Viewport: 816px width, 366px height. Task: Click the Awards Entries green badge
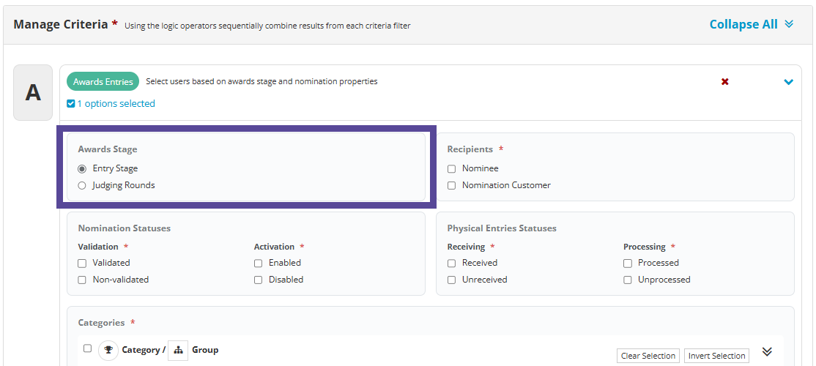(103, 82)
